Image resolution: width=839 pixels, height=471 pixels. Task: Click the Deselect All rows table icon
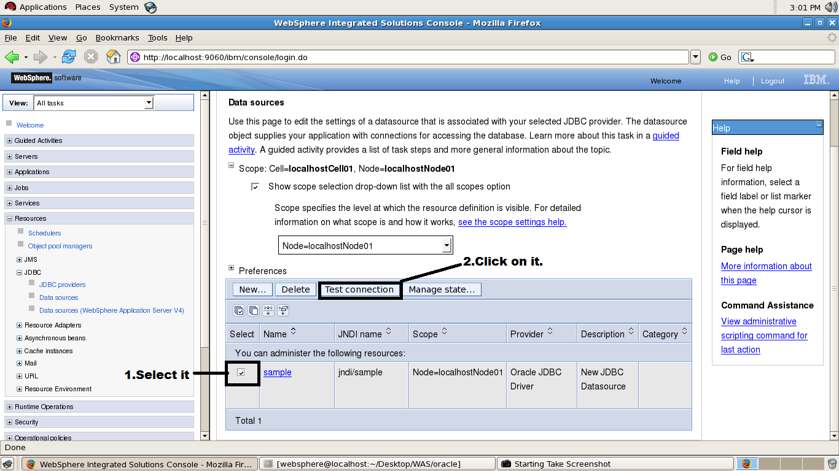pyautogui.click(x=253, y=310)
